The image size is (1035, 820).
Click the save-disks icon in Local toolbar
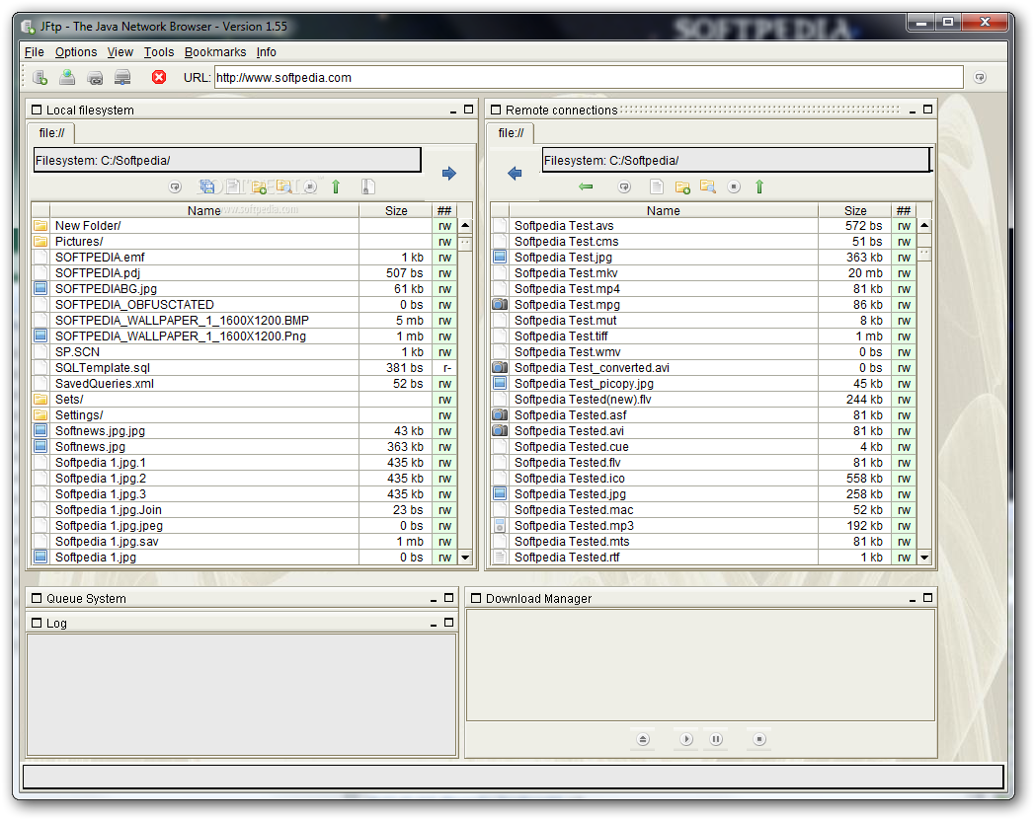pyautogui.click(x=207, y=186)
